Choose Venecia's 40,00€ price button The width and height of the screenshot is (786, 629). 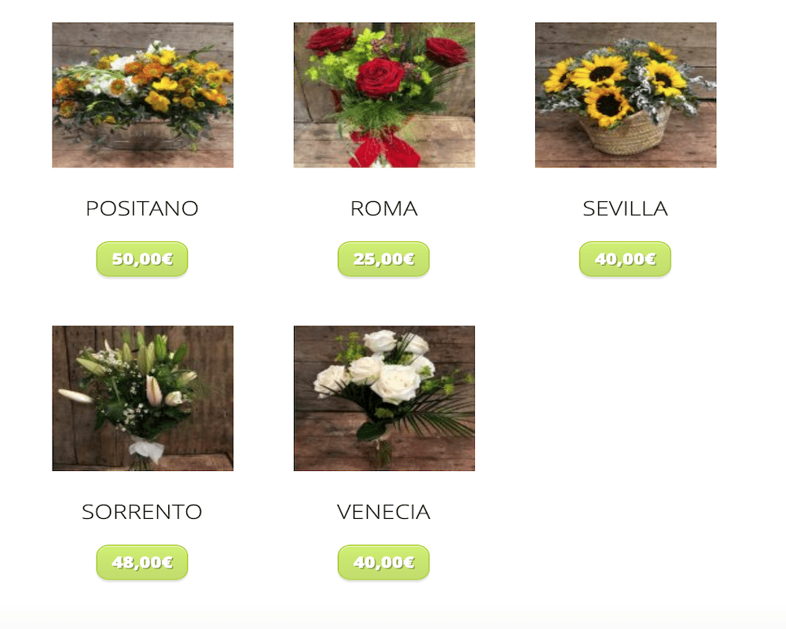coord(384,562)
